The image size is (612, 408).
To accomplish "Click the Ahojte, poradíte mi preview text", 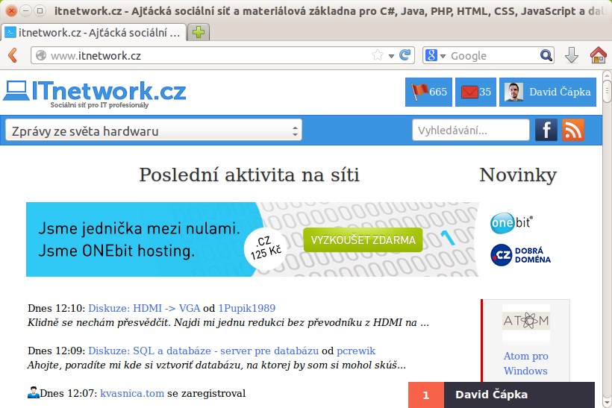I will (x=216, y=365).
